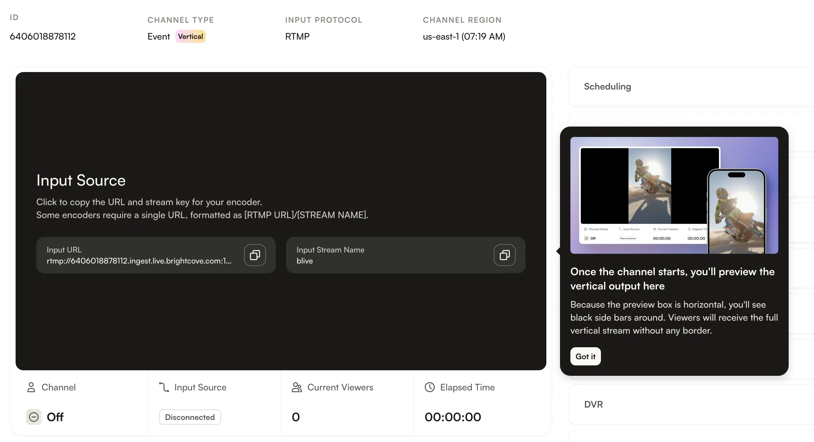Click the Off status minus-circle icon
This screenshot has height=442, width=814.
coord(34,417)
